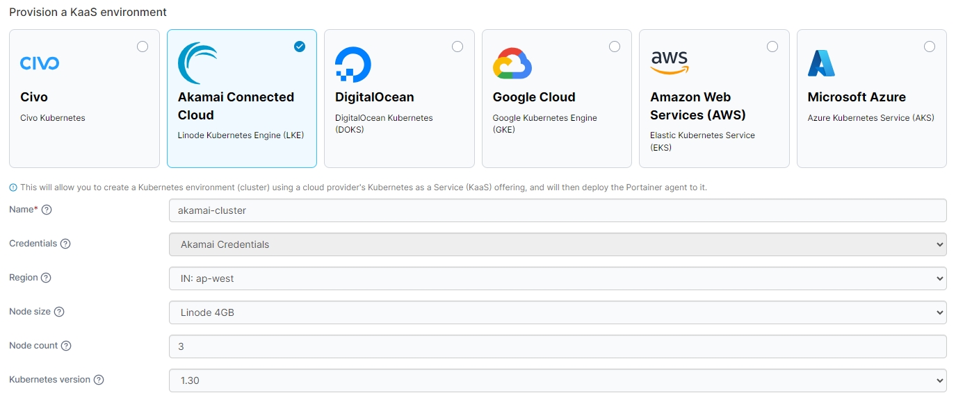The height and width of the screenshot is (402, 956).
Task: Click the Civo logo icon
Action: pyautogui.click(x=40, y=64)
